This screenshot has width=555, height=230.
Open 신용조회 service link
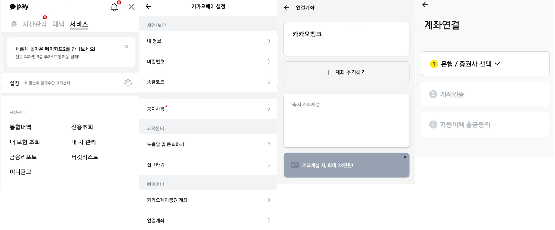[82, 127]
